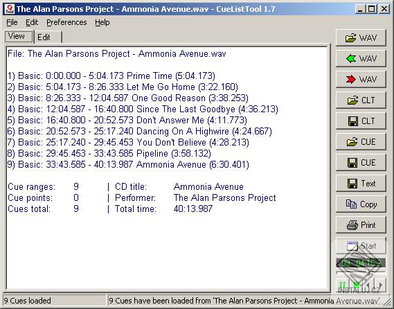Save the list as Text
Viewport: 394px width, 309px height.
tap(361, 184)
